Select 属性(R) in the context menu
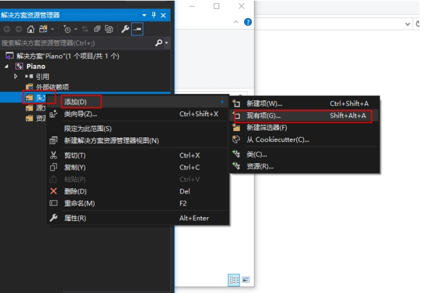 click(x=75, y=218)
